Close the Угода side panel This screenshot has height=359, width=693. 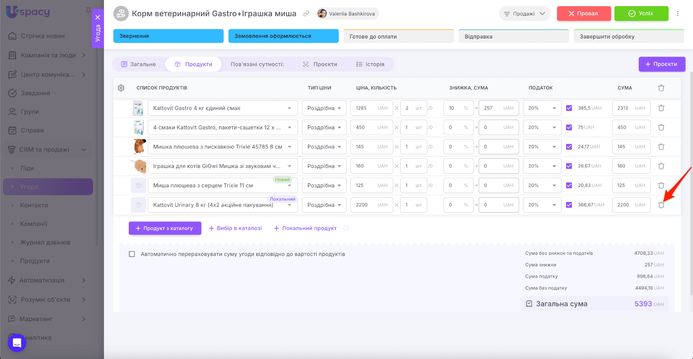98,17
